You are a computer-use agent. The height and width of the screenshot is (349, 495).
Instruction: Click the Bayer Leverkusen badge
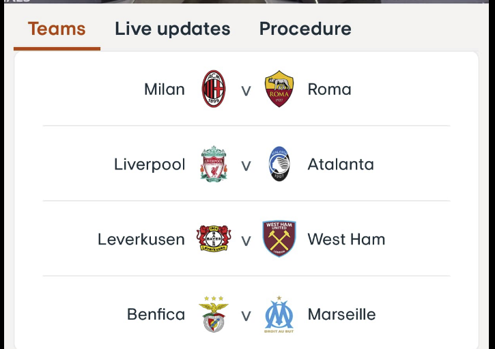214,239
